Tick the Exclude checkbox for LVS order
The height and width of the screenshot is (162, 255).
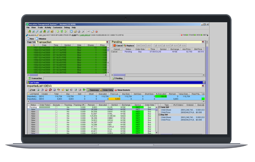coord(56,107)
